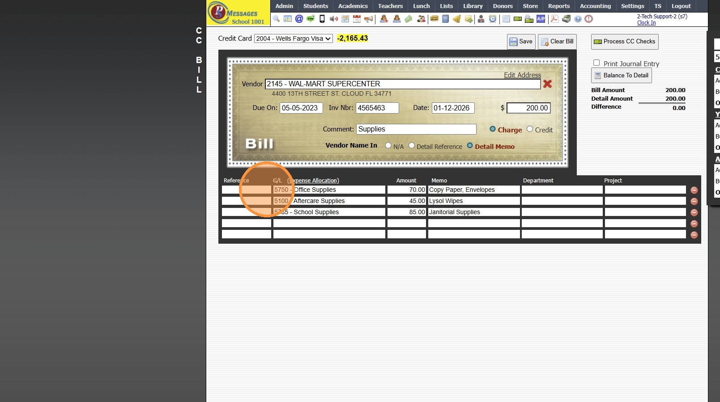
Task: Click the add-student icon with red plus
Action: click(384, 19)
